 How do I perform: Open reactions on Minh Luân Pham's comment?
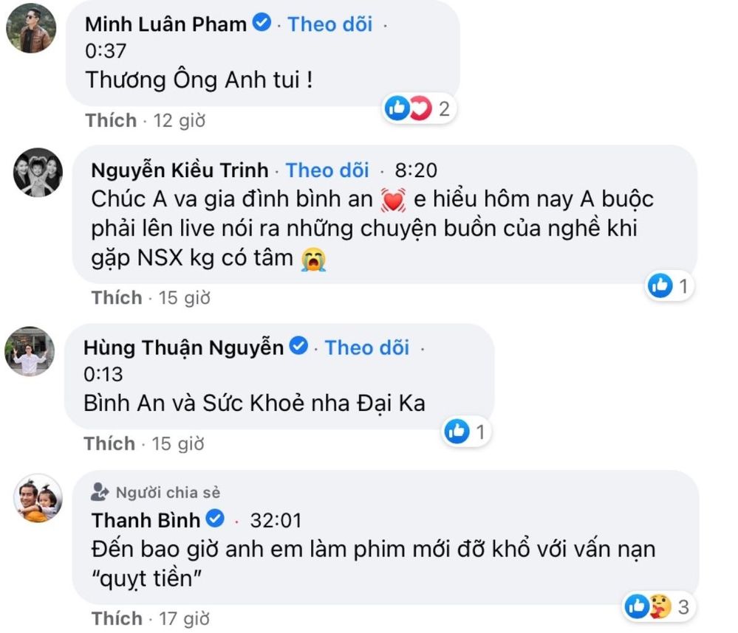click(x=417, y=109)
